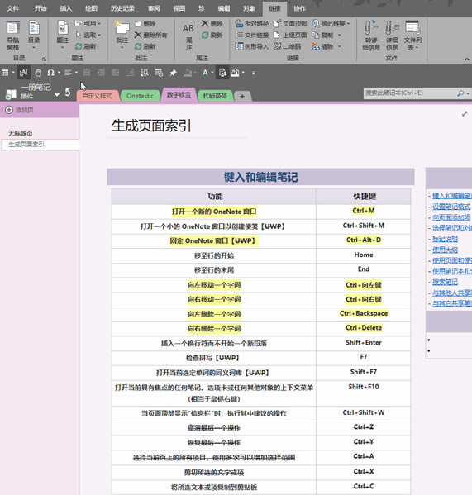
Task: Open the 搜索笔记 link
Action: pyautogui.click(x=445, y=282)
